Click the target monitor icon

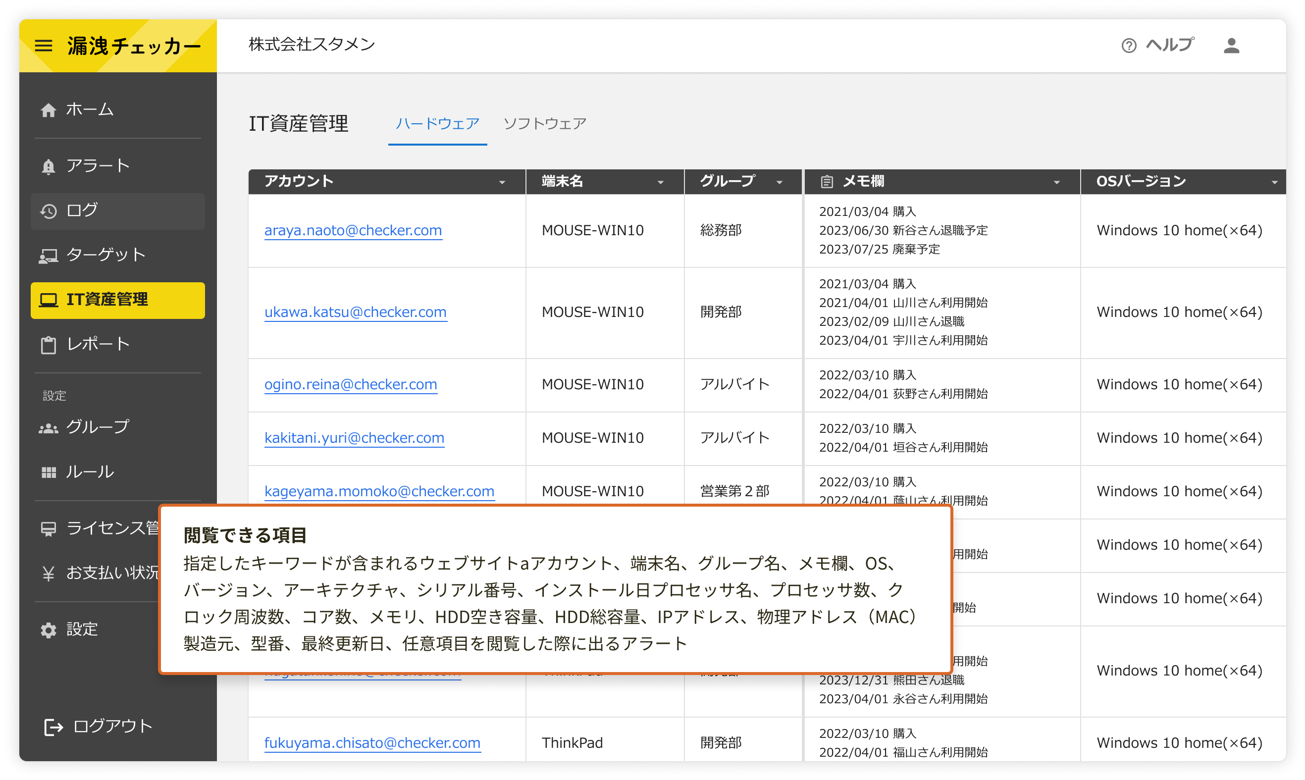49,256
